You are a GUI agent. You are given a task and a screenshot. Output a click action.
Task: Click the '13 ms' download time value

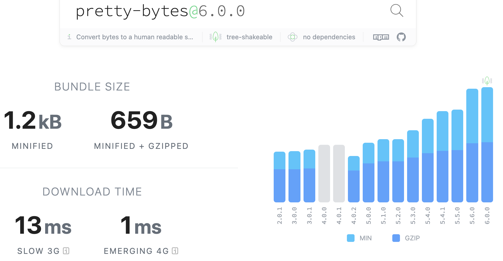tap(43, 225)
